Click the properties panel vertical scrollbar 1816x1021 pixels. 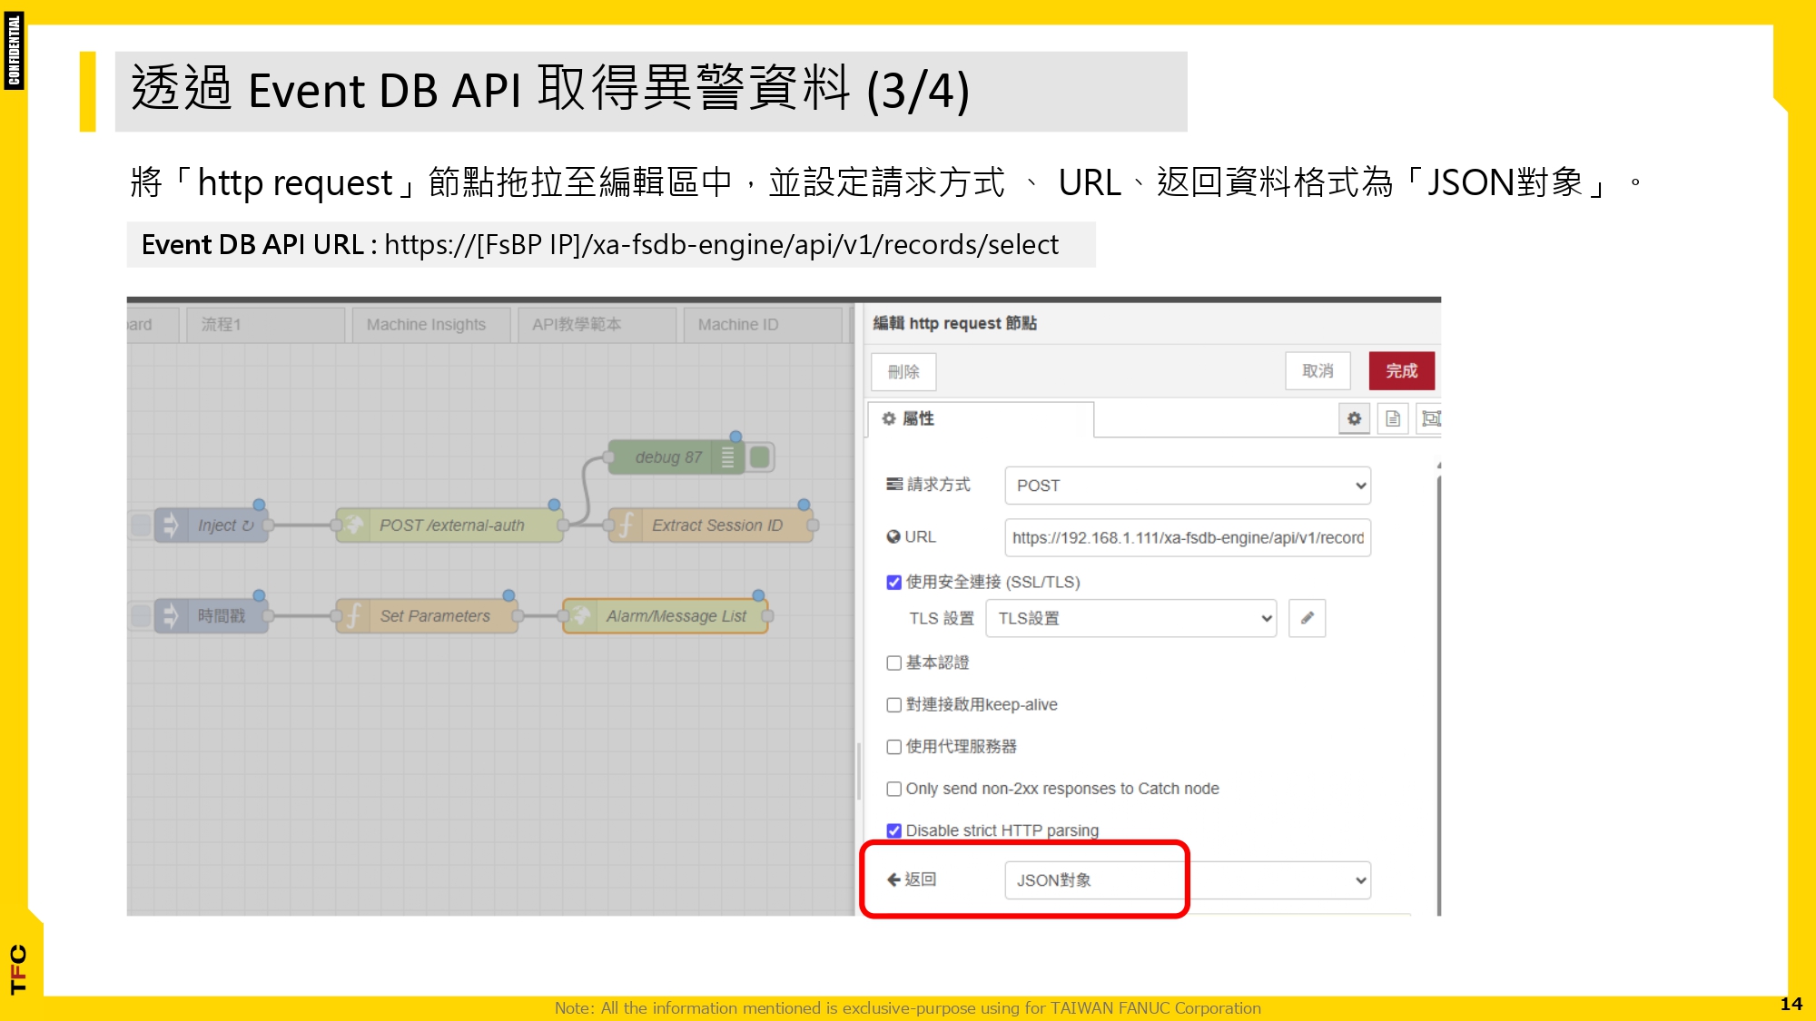pos(1439,690)
